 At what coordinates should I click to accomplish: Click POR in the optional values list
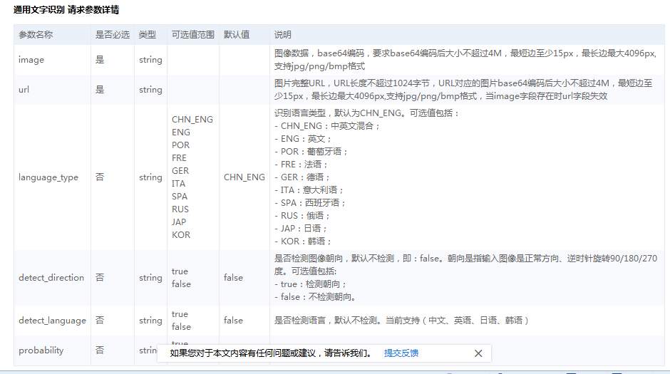tap(180, 145)
